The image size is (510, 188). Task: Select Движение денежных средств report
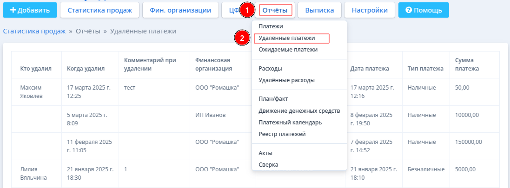(x=299, y=111)
